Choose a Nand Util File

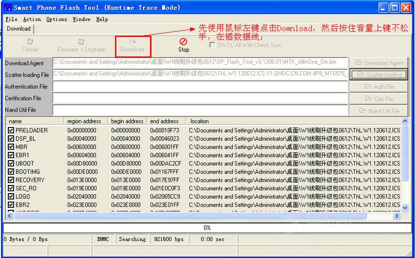379,111
